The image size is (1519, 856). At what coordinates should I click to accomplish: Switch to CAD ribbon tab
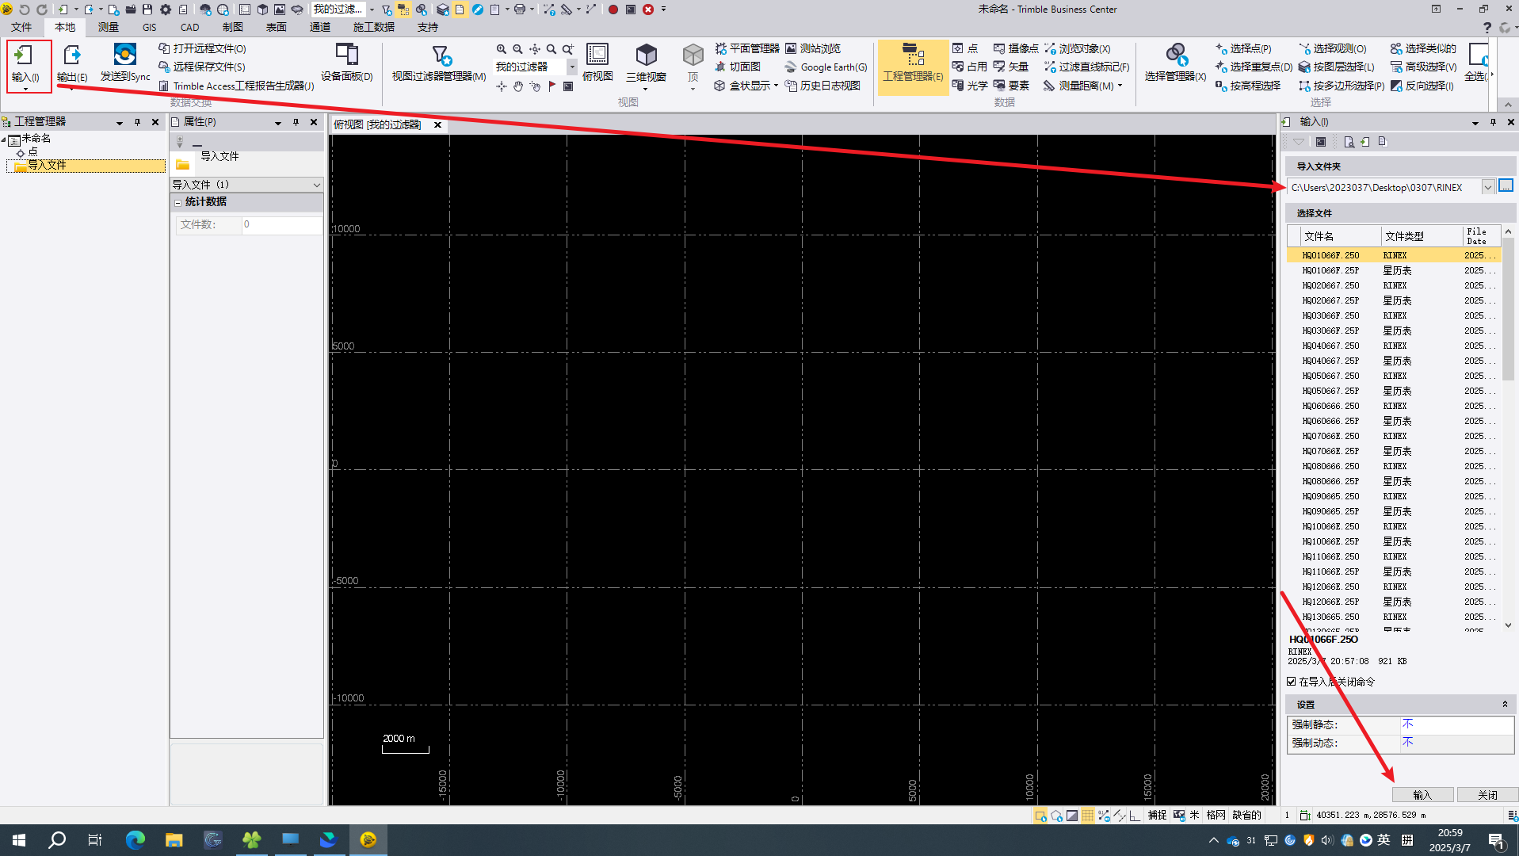click(x=190, y=27)
